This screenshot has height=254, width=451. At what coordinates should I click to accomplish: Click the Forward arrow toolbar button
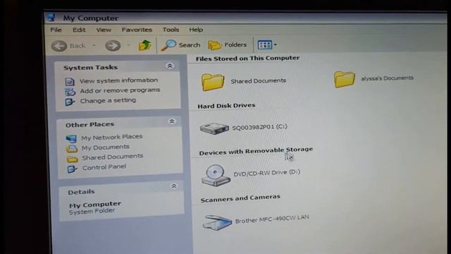click(x=113, y=45)
